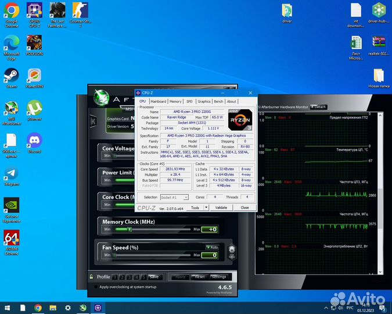Open MSI Afterburner desktop shortcut
Image resolution: width=392 pixels, height=314 pixels.
tap(12, 113)
